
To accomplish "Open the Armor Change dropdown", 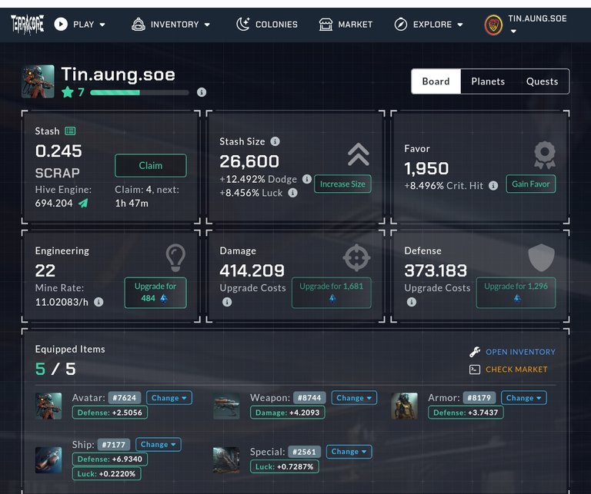I will click(523, 398).
